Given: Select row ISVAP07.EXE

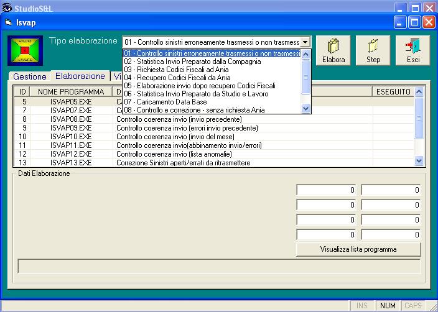Looking at the screenshot, I should [213, 111].
